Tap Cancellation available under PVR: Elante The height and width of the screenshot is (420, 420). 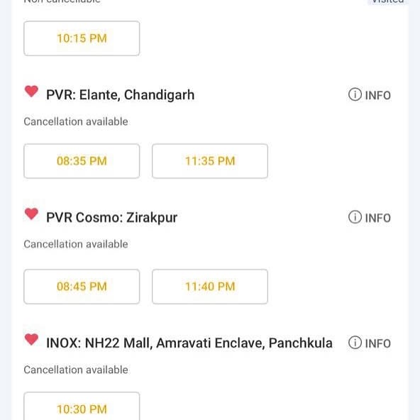point(76,121)
